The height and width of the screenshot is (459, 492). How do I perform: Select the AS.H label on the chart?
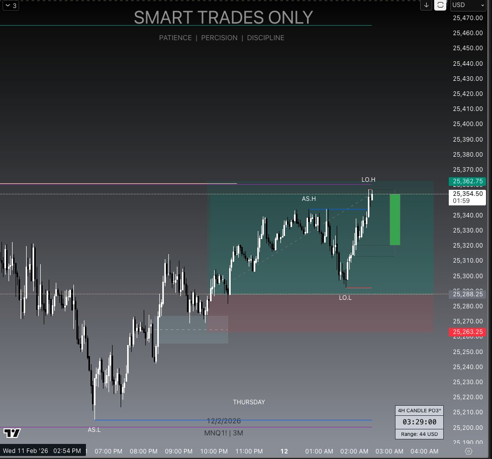(x=309, y=199)
